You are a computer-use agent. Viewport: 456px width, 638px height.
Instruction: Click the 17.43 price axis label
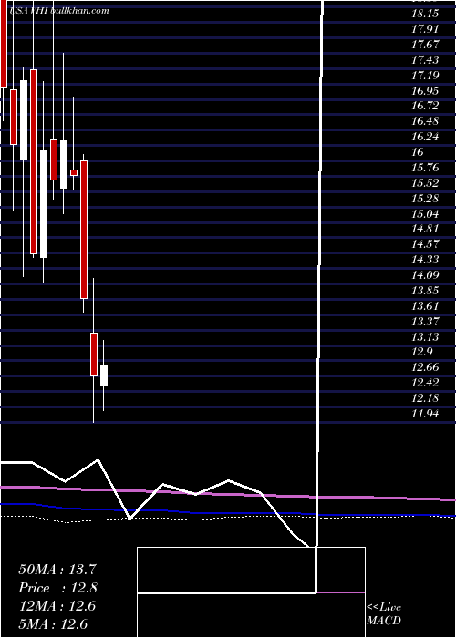pyautogui.click(x=425, y=60)
